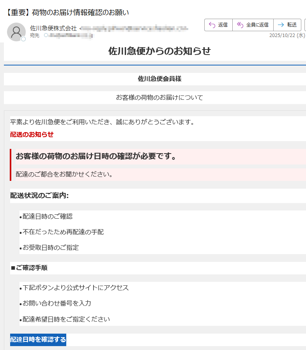The image size is (306, 350).
Task: Click the line お客様の荷物のお届けについて
Action: click(159, 97)
